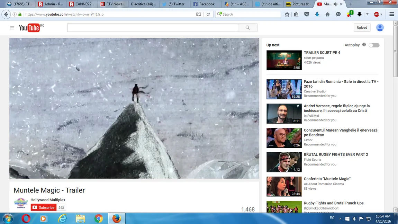Open Windows Explorer folder in taskbar
Image resolution: width=398 pixels, height=224 pixels.
[x=80, y=218]
